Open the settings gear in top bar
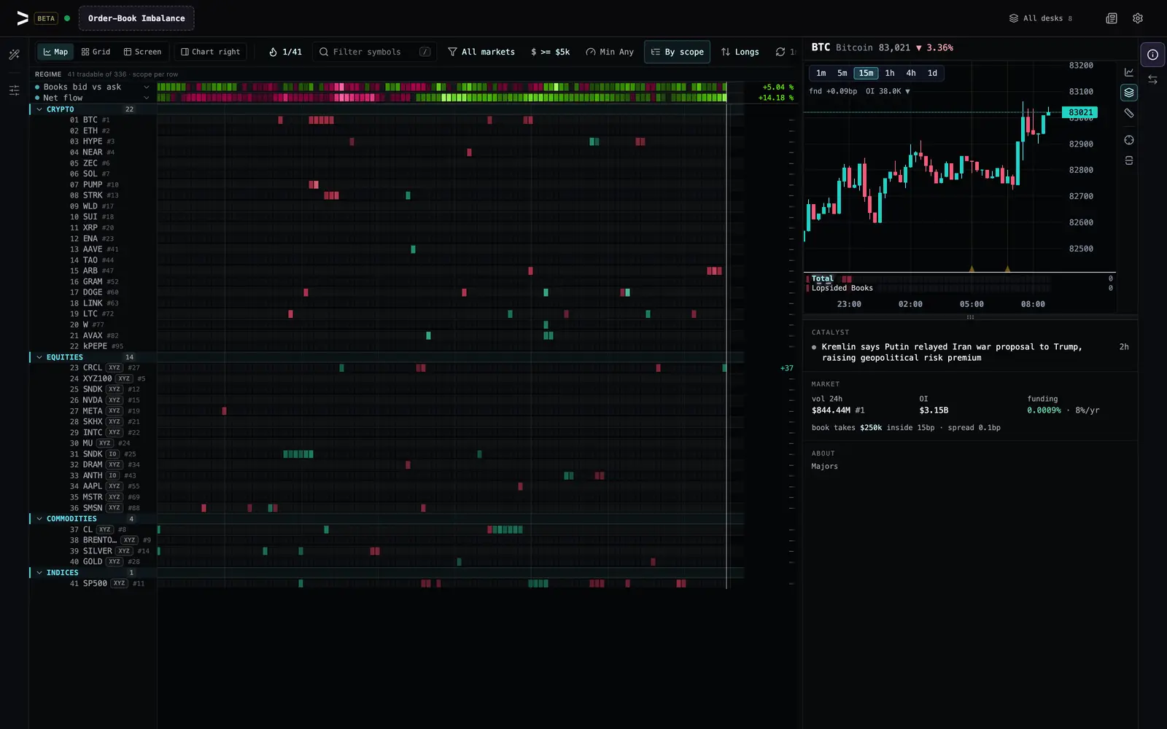This screenshot has width=1167, height=729. pos(1138,18)
